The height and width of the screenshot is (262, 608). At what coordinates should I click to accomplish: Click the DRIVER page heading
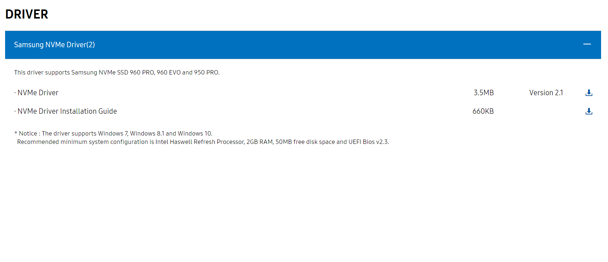27,14
